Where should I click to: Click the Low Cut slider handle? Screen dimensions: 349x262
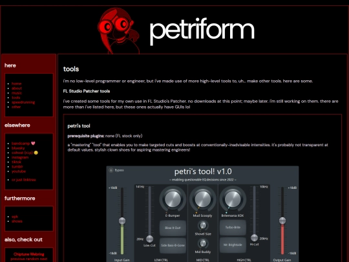pyautogui.click(x=149, y=239)
